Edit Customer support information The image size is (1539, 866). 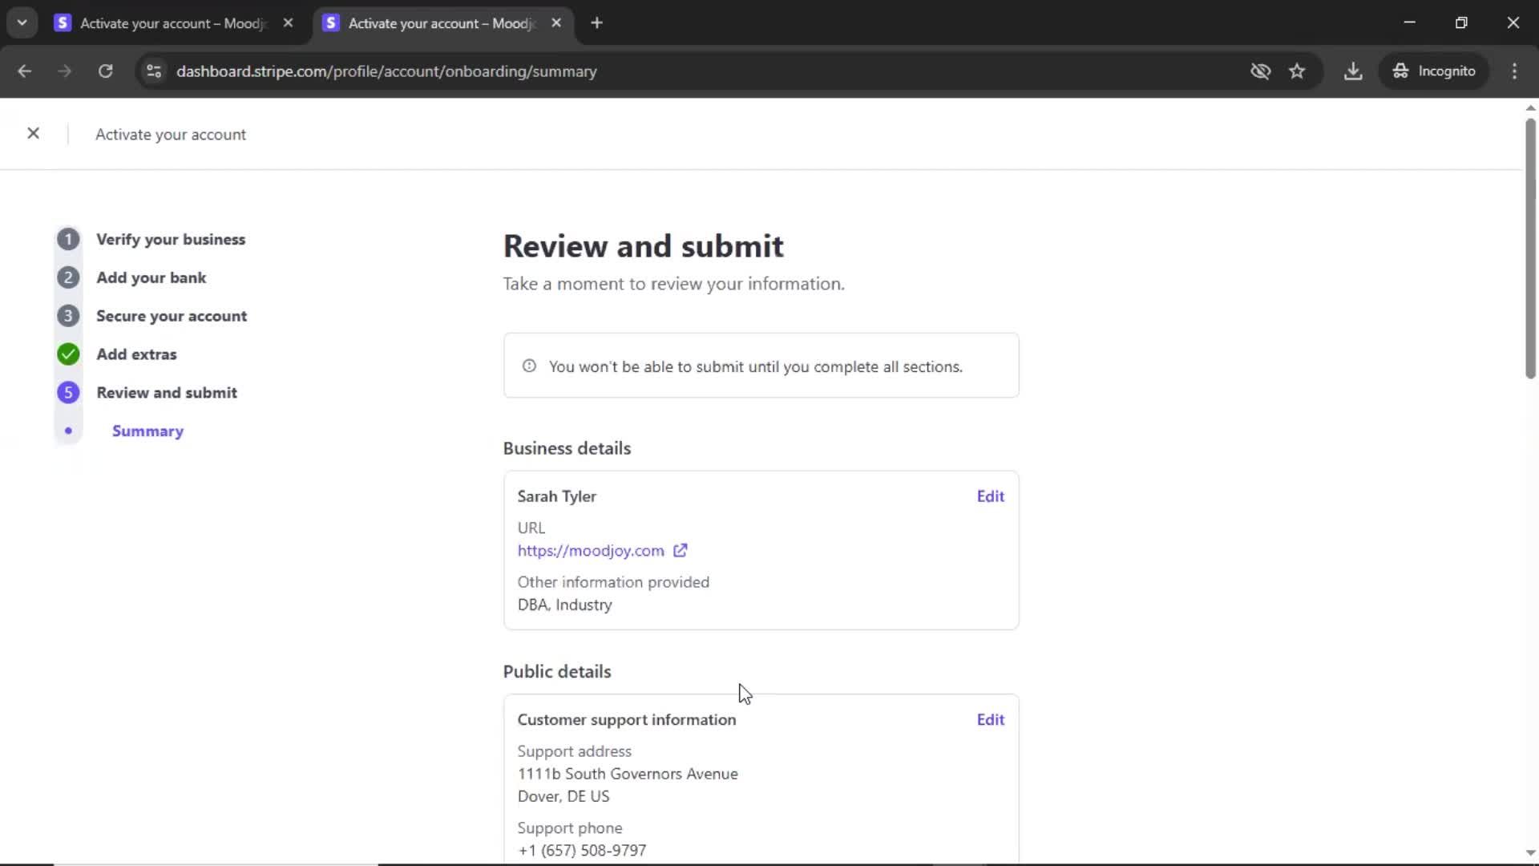point(990,719)
